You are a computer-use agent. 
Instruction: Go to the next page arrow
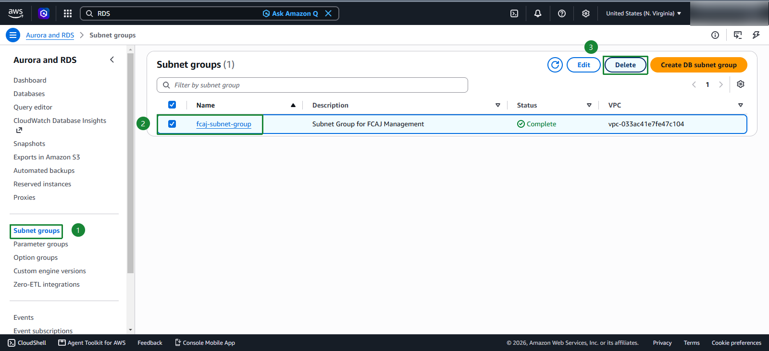pos(721,85)
